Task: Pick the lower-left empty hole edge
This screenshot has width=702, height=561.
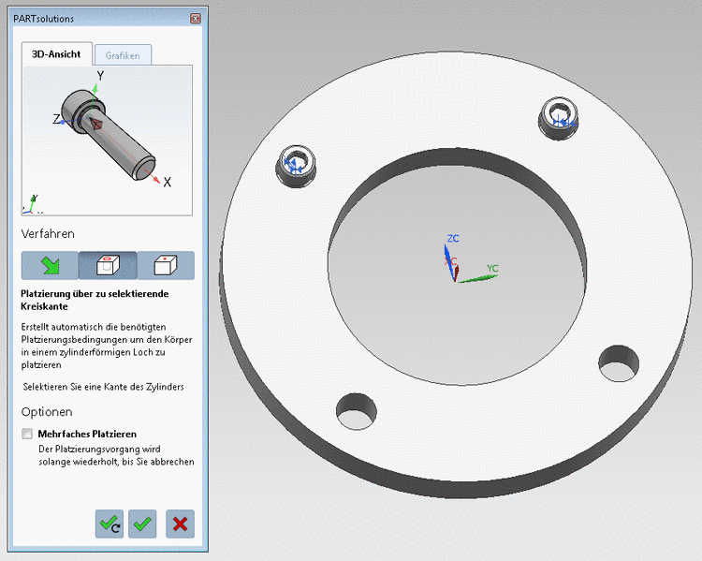Action: pos(357,411)
